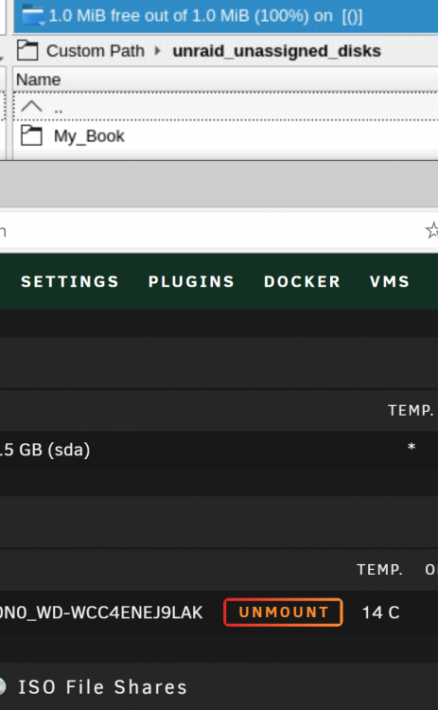Select the My_Book folder name
438x710 pixels.
[89, 135]
